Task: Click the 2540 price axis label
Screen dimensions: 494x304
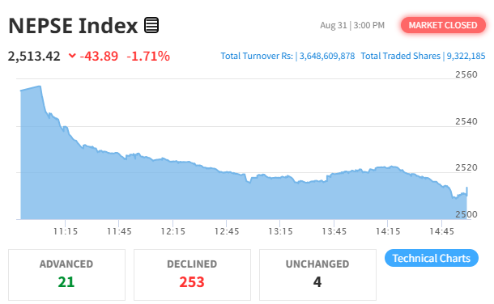Action: click(466, 121)
